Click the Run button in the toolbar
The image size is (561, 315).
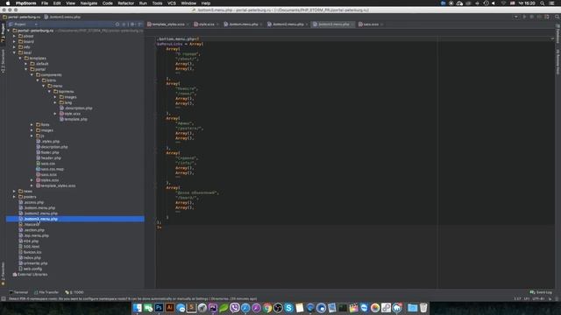pos(524,17)
